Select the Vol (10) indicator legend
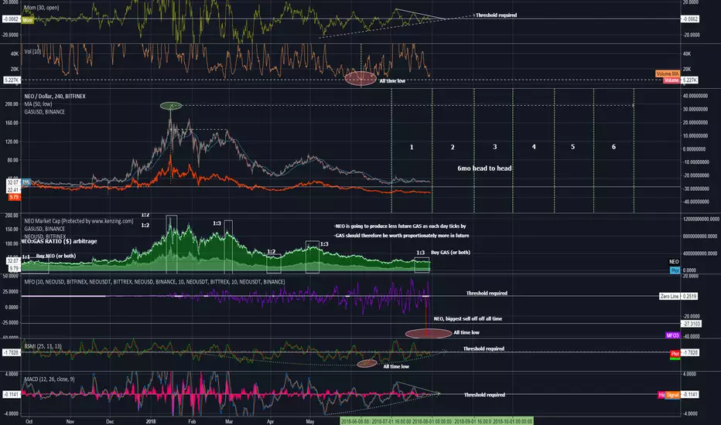The image size is (721, 425). point(32,52)
